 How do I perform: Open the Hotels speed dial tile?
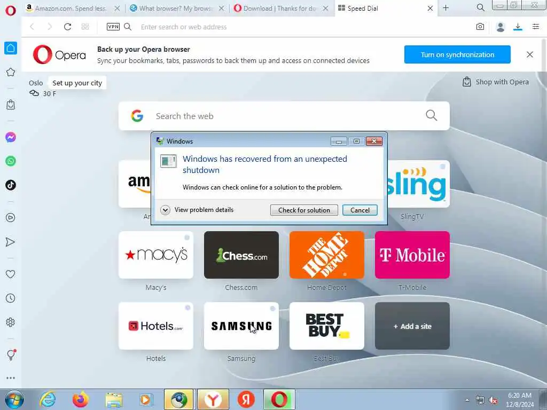[x=156, y=326]
